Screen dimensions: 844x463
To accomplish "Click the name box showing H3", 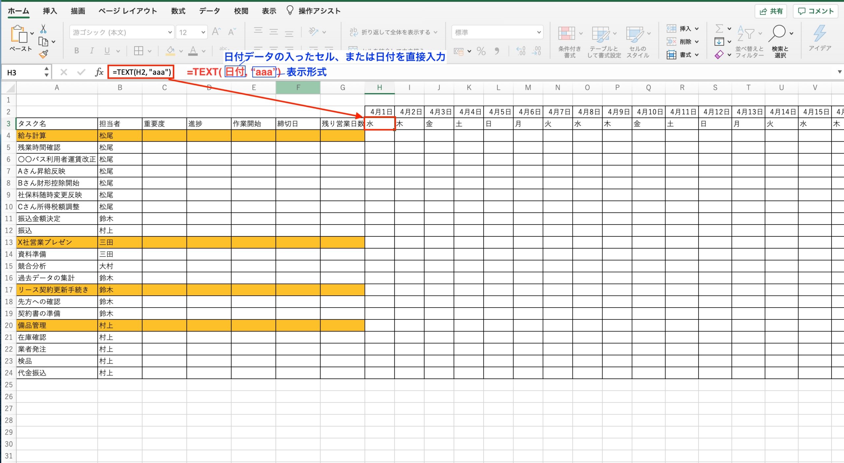I will (23, 72).
